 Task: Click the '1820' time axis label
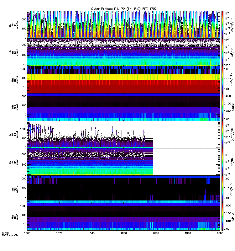coord(59,233)
